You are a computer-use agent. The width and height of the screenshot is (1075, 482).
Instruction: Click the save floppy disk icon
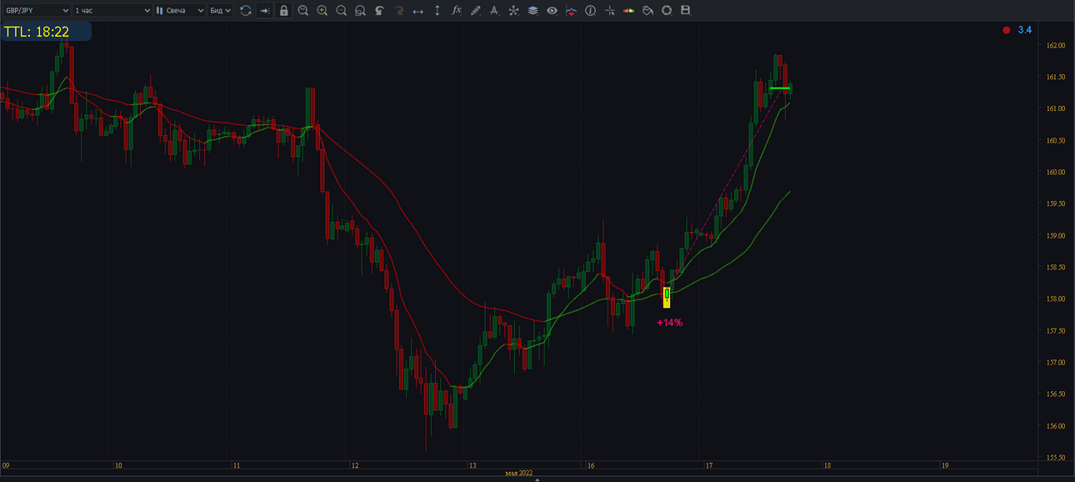(686, 11)
